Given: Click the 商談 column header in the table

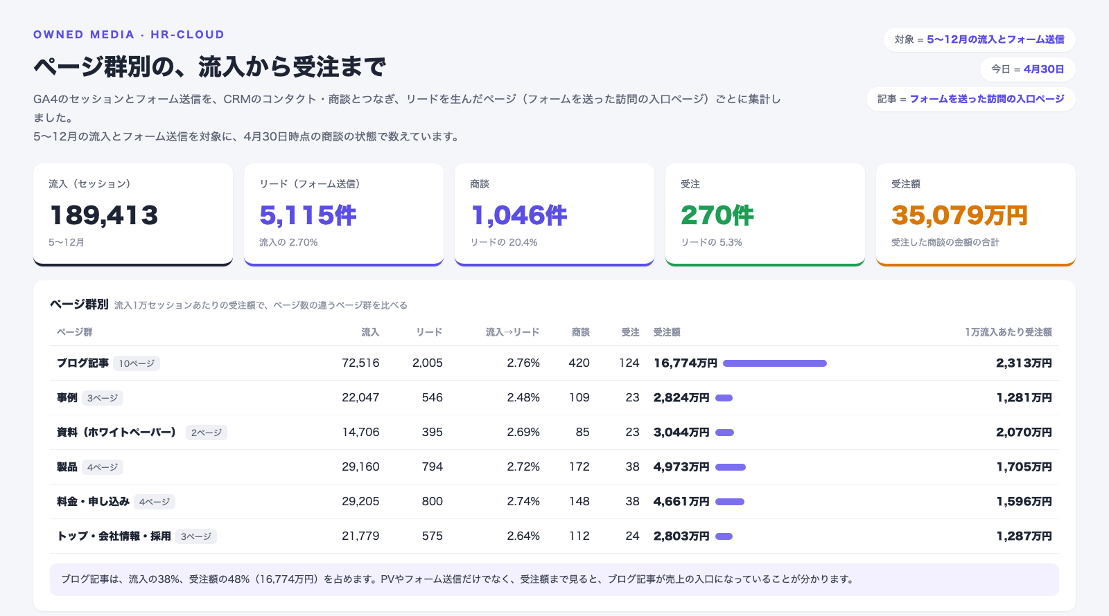Looking at the screenshot, I should tap(581, 332).
